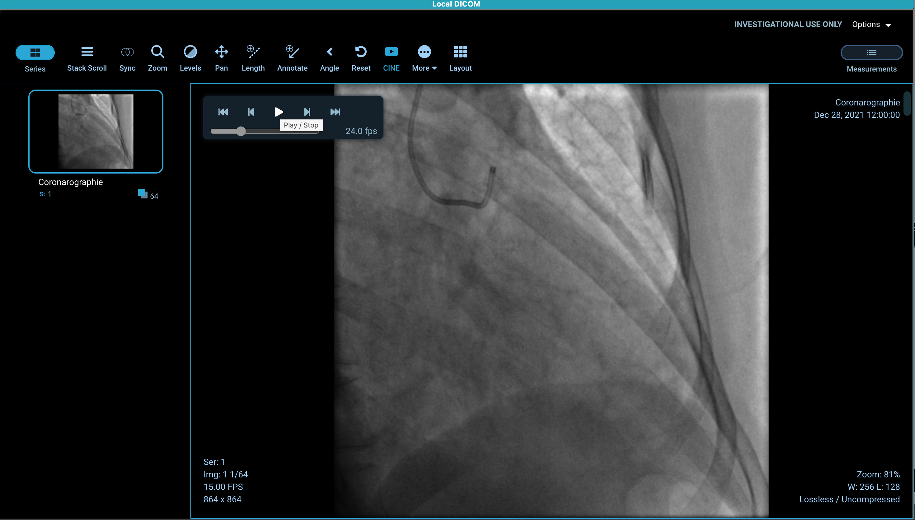The height and width of the screenshot is (520, 915).
Task: Skip to the last frame
Action: coord(335,112)
